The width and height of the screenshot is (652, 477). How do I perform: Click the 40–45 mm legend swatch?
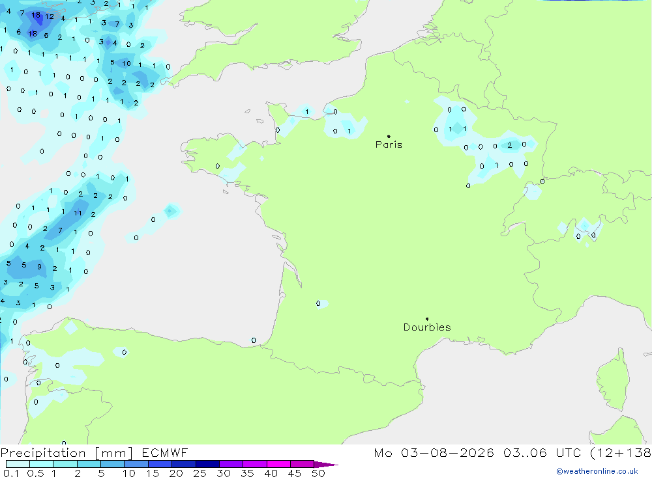click(278, 464)
